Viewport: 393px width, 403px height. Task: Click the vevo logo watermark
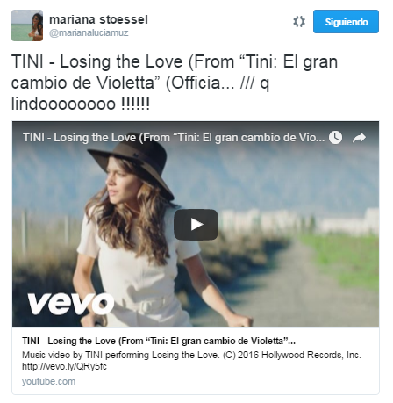point(71,304)
